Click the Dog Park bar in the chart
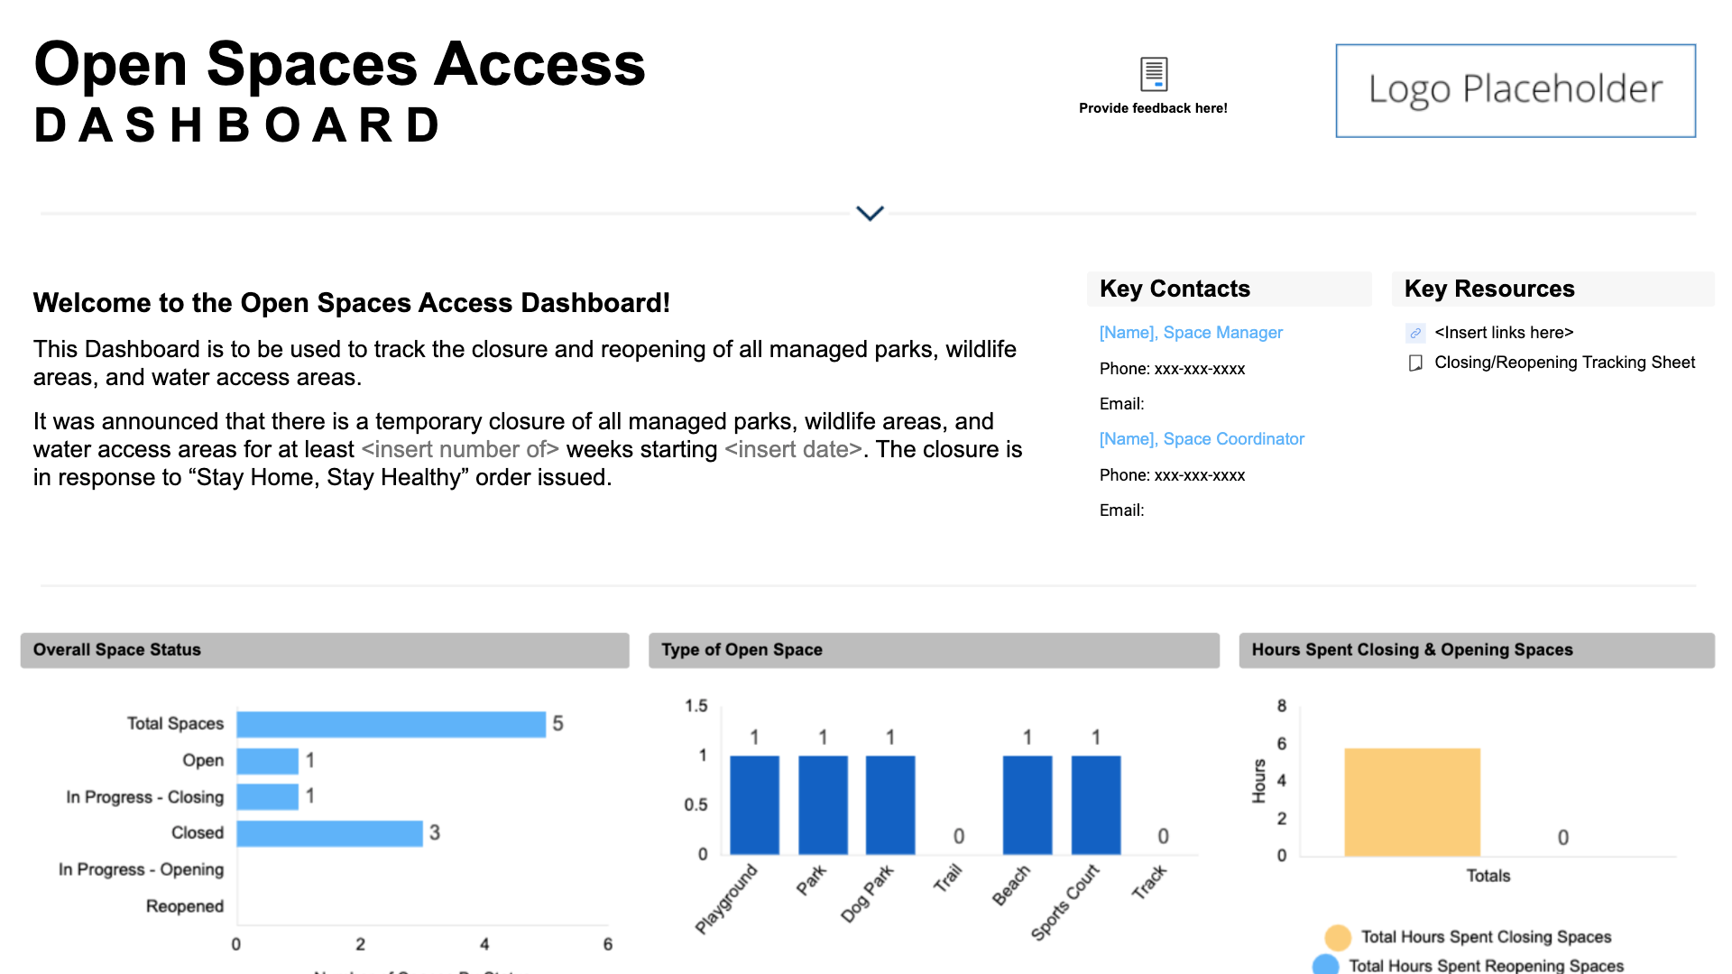Screen dimensions: 1732x974 [890, 805]
